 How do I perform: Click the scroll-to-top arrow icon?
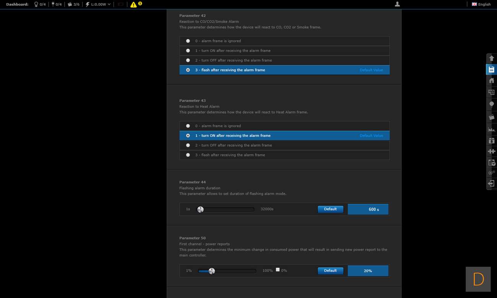(491, 58)
